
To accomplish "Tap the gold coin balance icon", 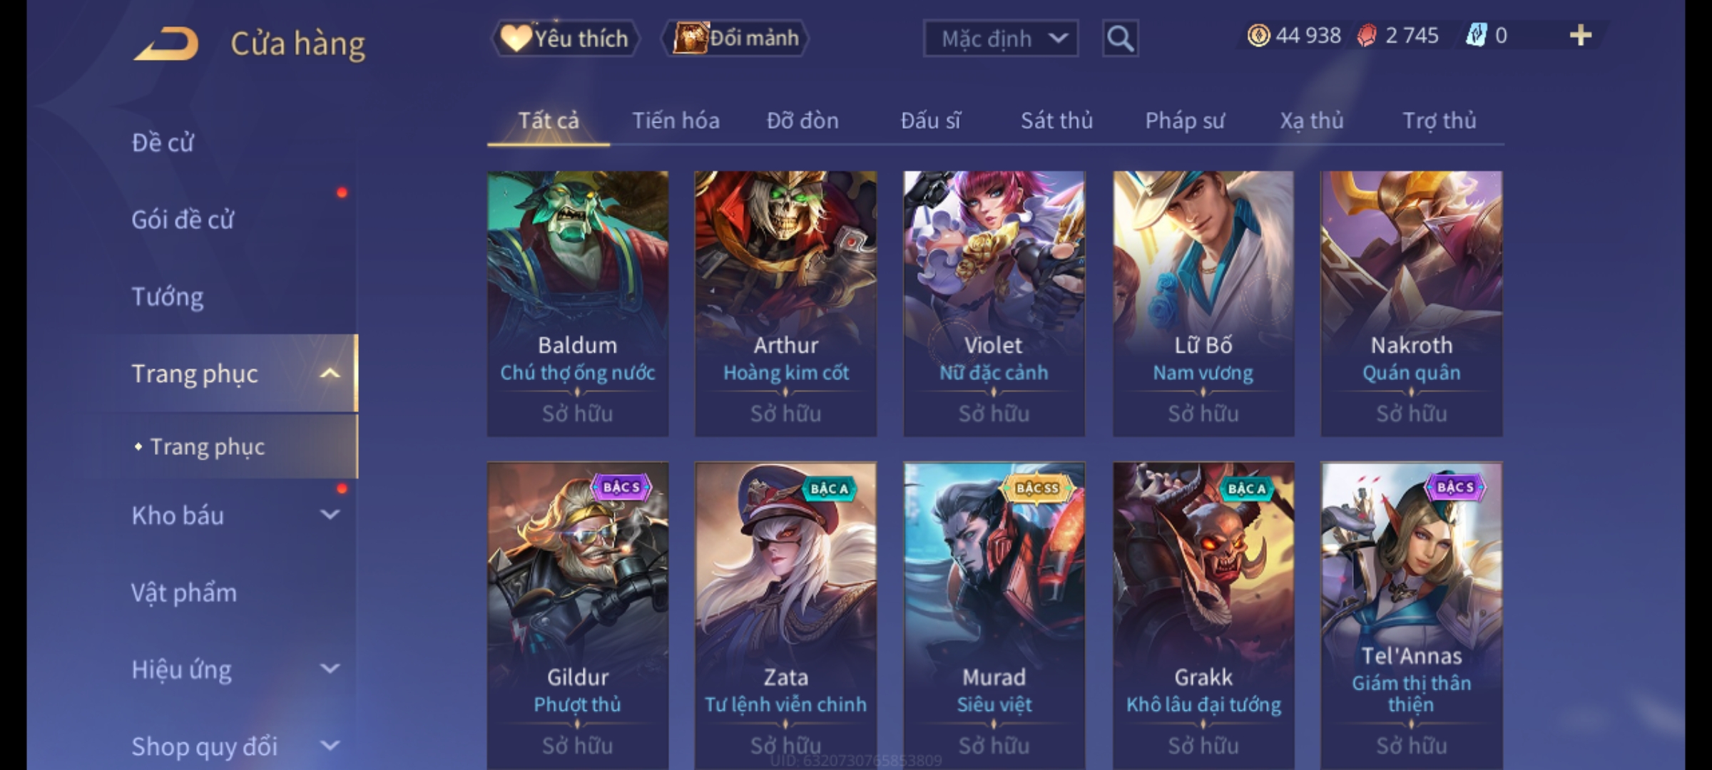I will click(x=1258, y=35).
